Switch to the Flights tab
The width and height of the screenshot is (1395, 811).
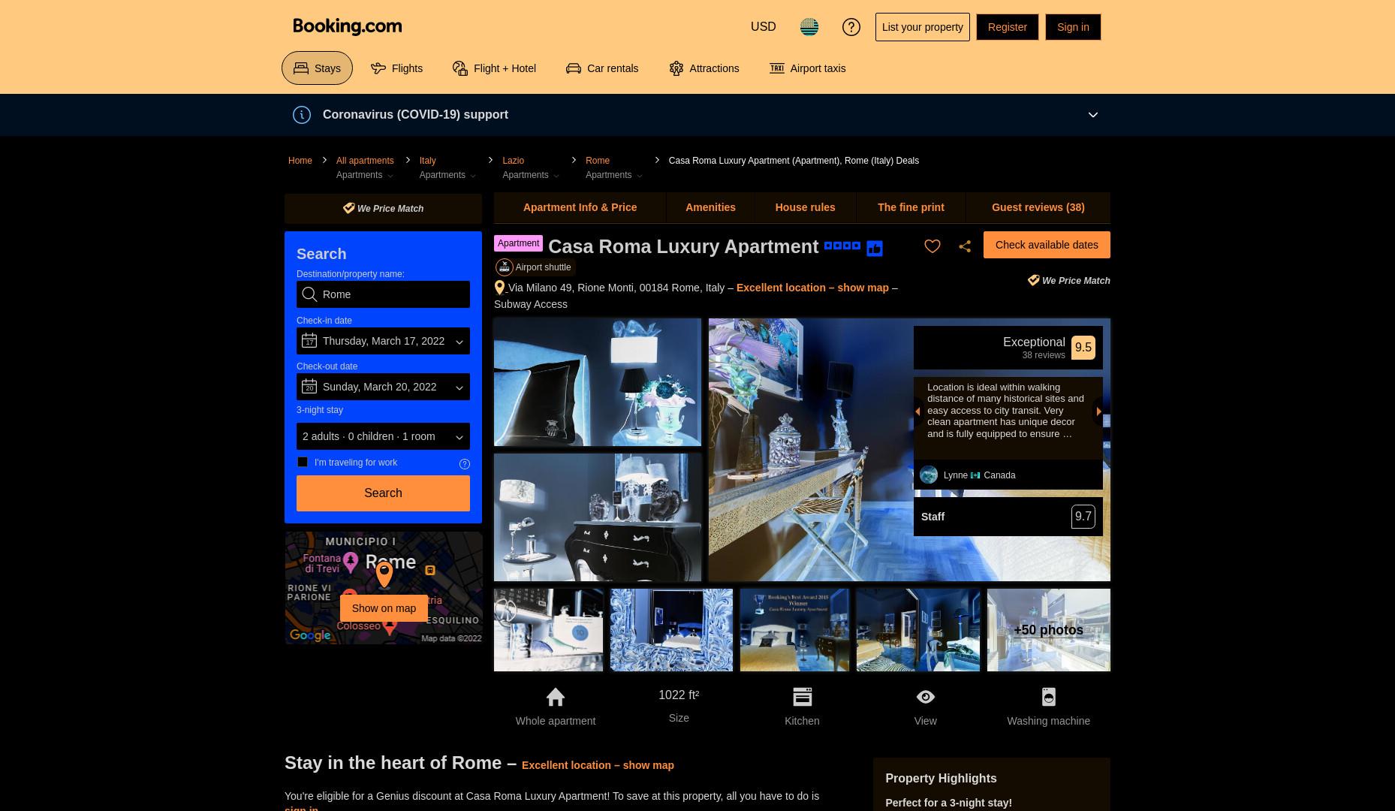(x=396, y=68)
